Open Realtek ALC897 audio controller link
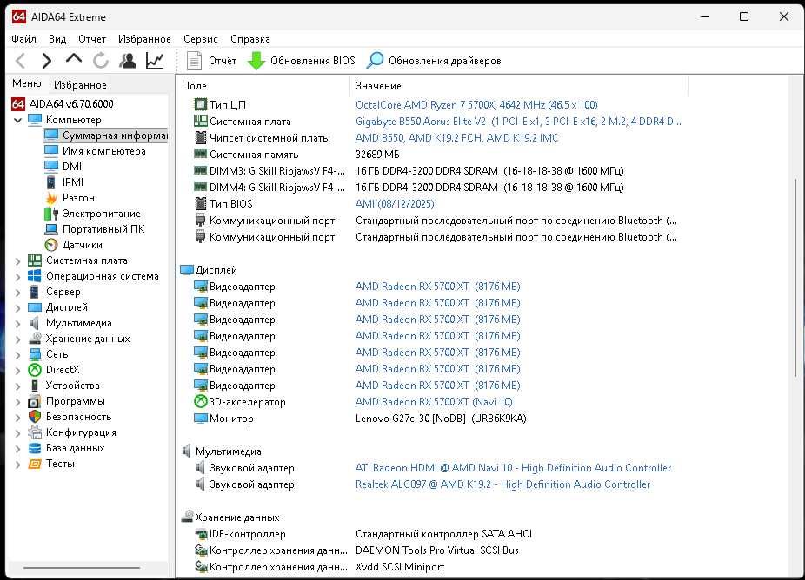The height and width of the screenshot is (580, 805). tap(502, 484)
